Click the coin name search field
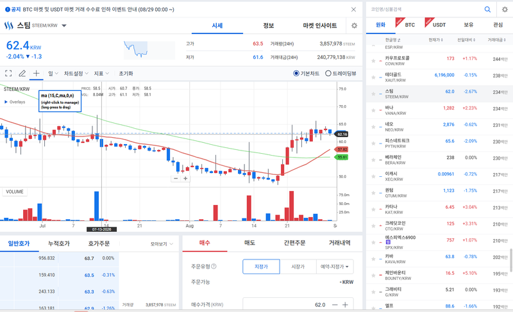Image resolution: width=513 pixels, height=312 pixels. tap(425, 10)
